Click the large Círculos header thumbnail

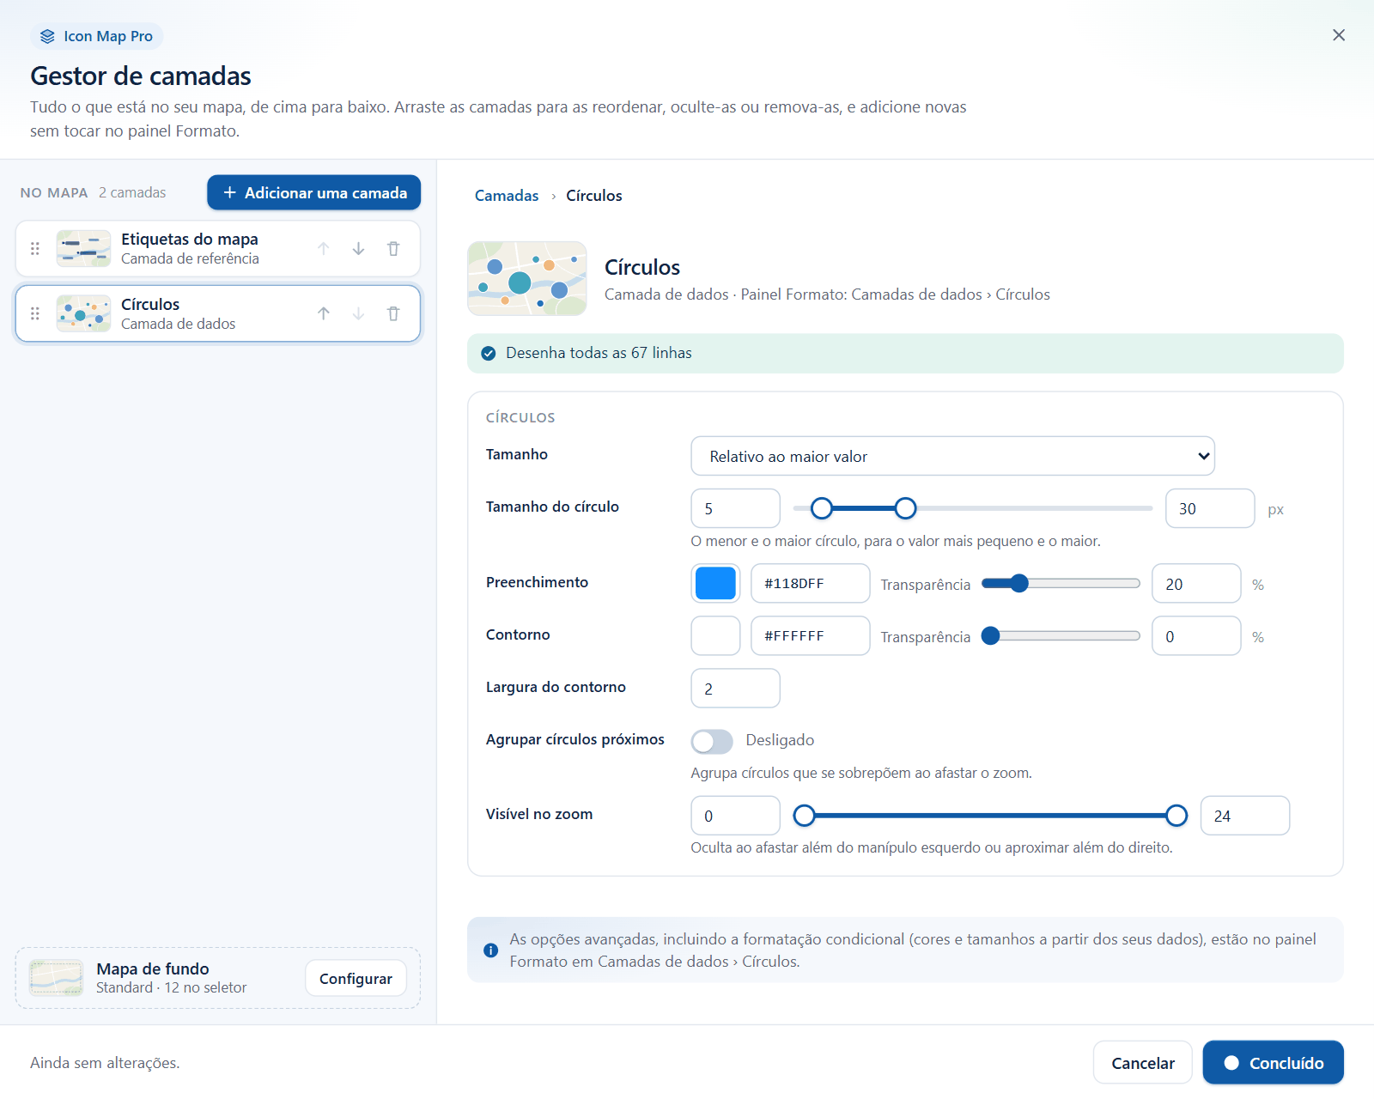(x=527, y=279)
